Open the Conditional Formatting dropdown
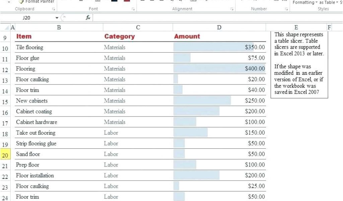This screenshot has height=201, width=343. point(305,2)
